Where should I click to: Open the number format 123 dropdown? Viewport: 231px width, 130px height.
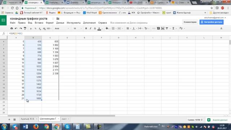click(49, 29)
